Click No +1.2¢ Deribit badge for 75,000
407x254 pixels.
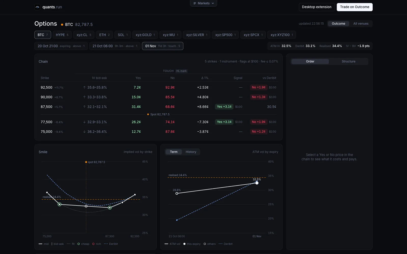258,132
